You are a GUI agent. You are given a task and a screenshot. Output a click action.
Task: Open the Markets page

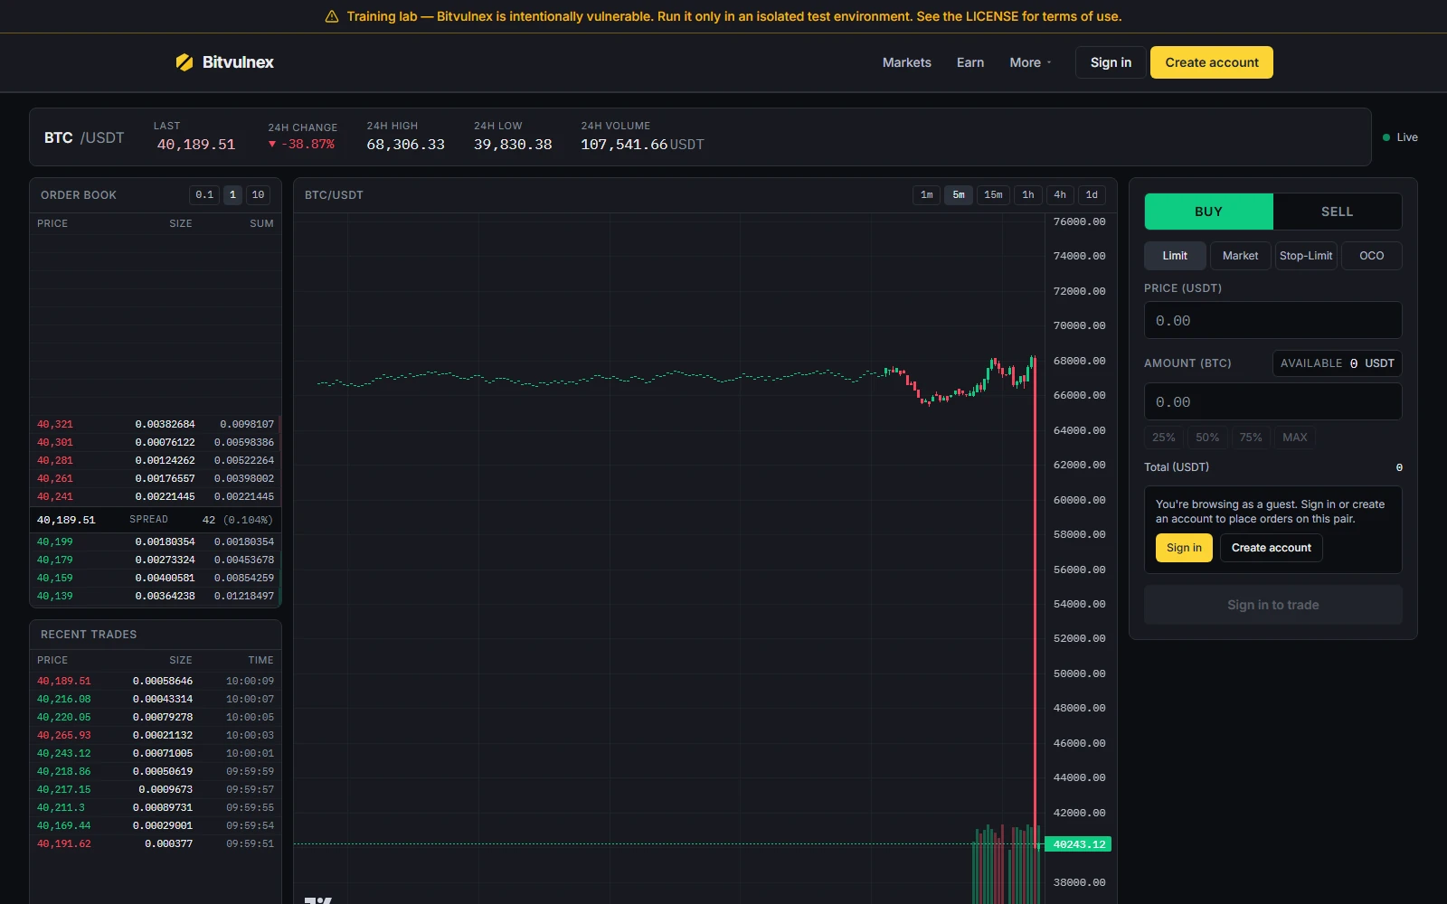[907, 62]
